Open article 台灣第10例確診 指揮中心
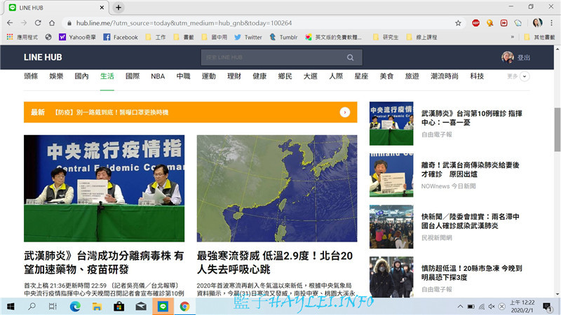Image resolution: width=561 pixels, height=315 pixels. click(471, 118)
